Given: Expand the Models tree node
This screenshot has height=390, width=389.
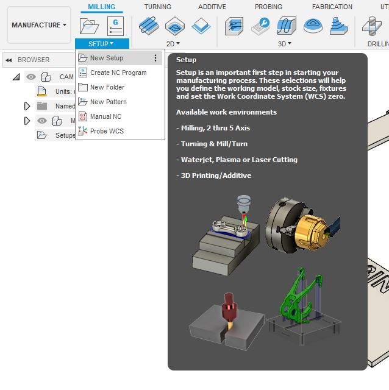Looking at the screenshot, I should click(x=27, y=121).
